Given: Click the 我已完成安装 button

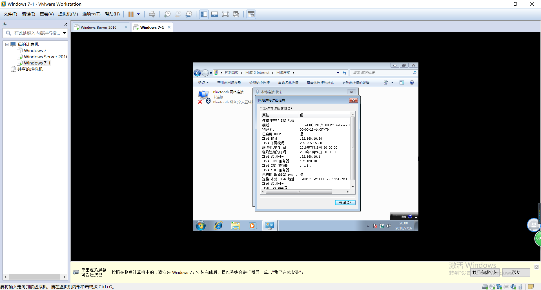Looking at the screenshot, I should 485,273.
